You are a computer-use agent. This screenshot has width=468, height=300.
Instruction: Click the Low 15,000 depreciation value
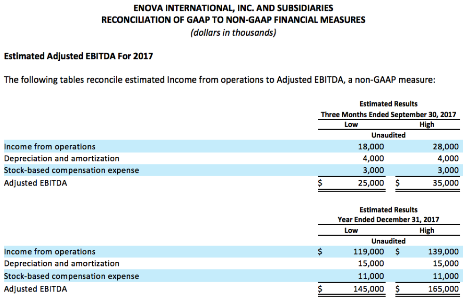371,264
